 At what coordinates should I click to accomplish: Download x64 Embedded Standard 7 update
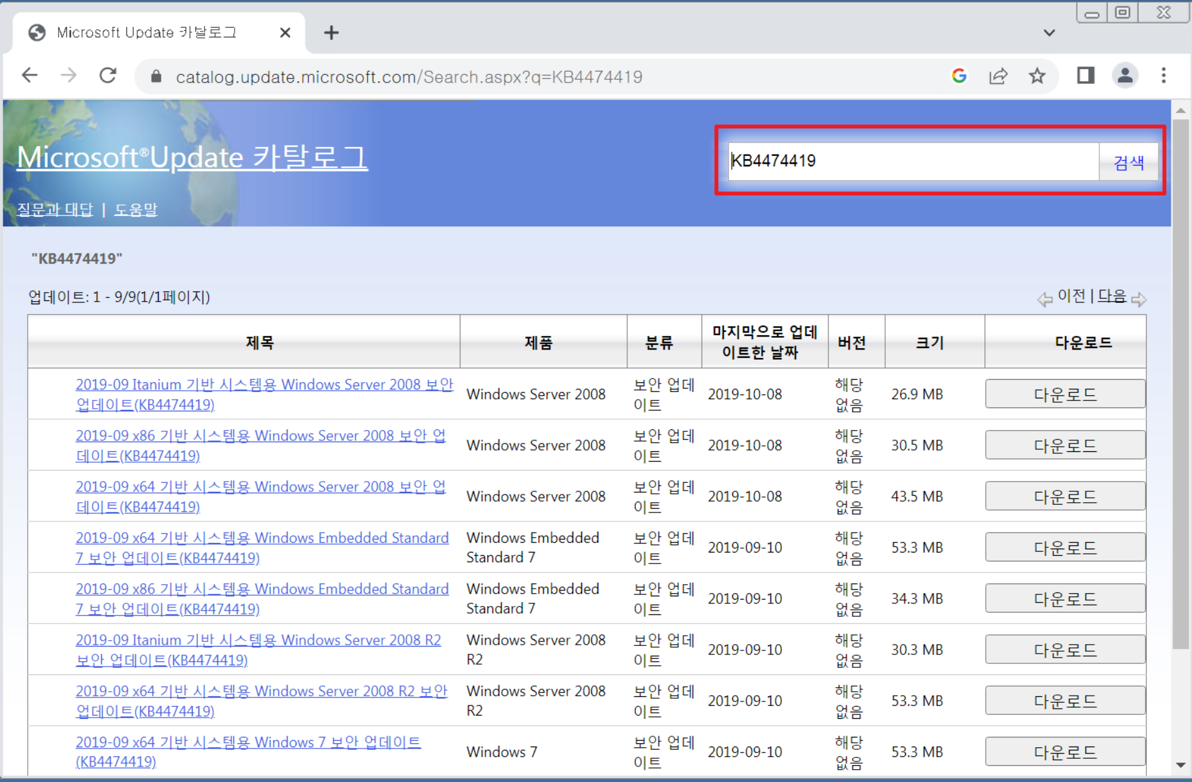pos(1065,547)
